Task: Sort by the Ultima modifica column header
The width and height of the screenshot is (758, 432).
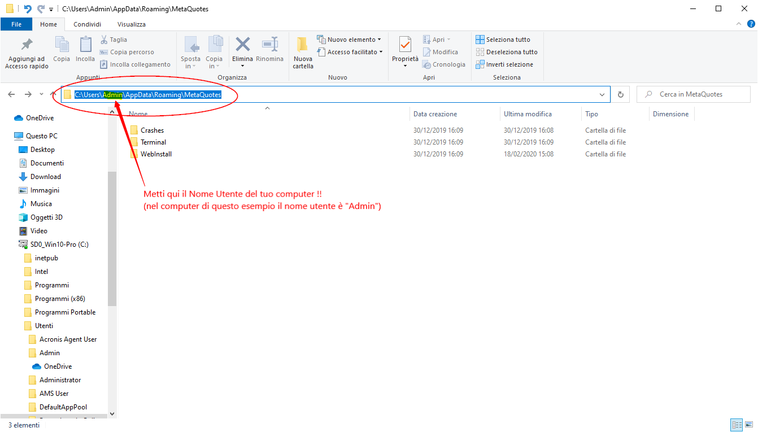Action: click(528, 114)
